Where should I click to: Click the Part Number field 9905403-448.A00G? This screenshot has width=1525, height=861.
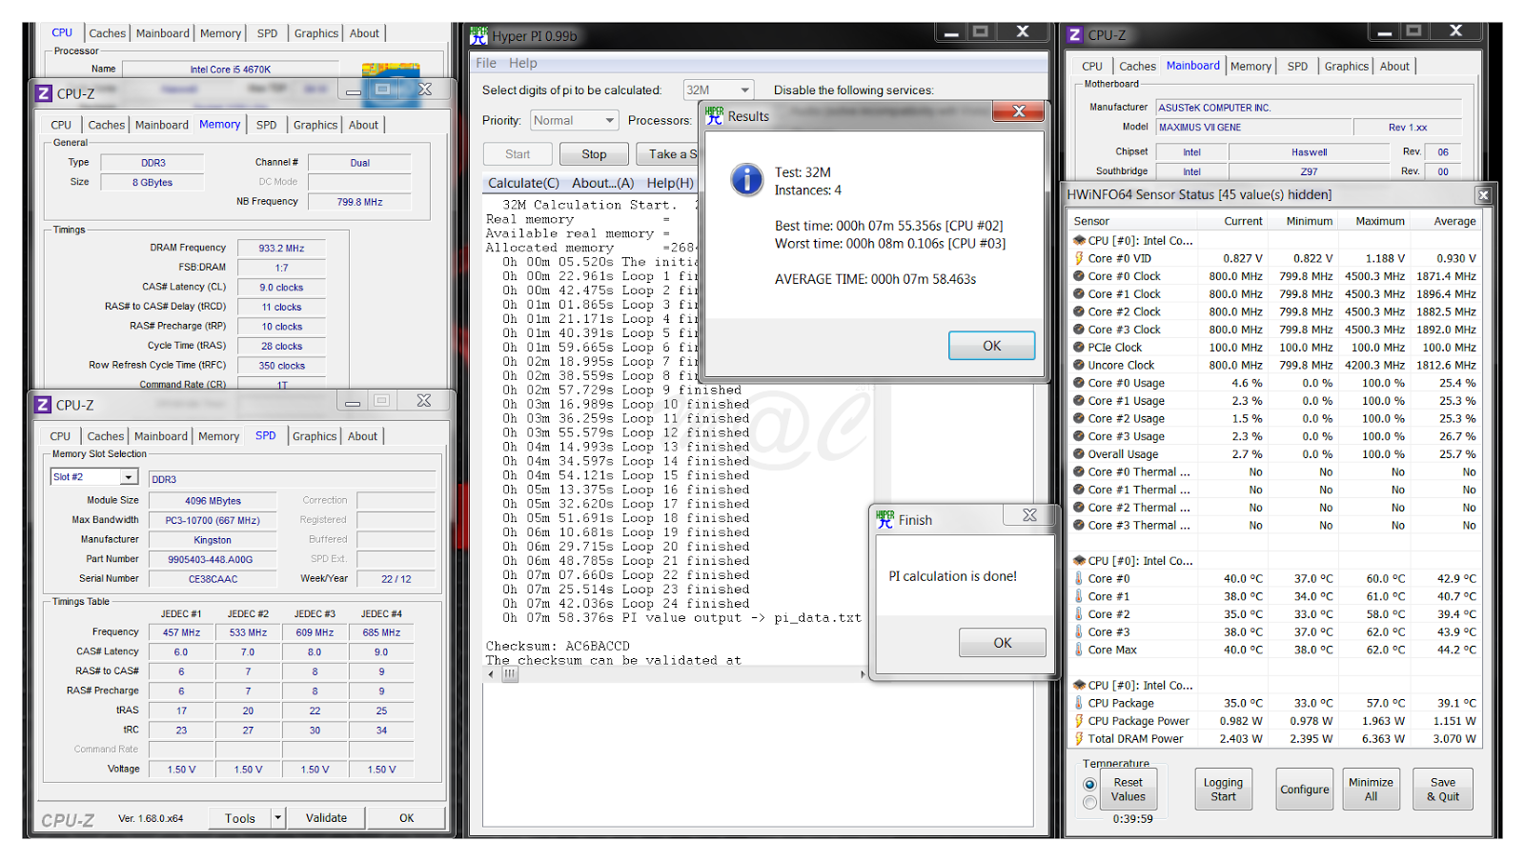click(211, 559)
